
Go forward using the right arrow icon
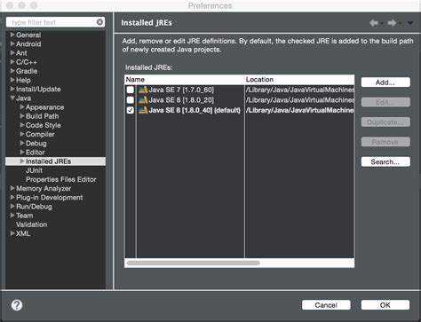click(392, 23)
